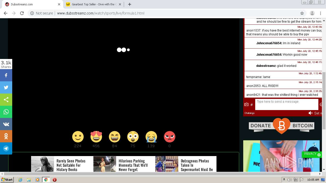View site info for Not secure
This screenshot has height=183, width=326.
pyautogui.click(x=42, y=13)
